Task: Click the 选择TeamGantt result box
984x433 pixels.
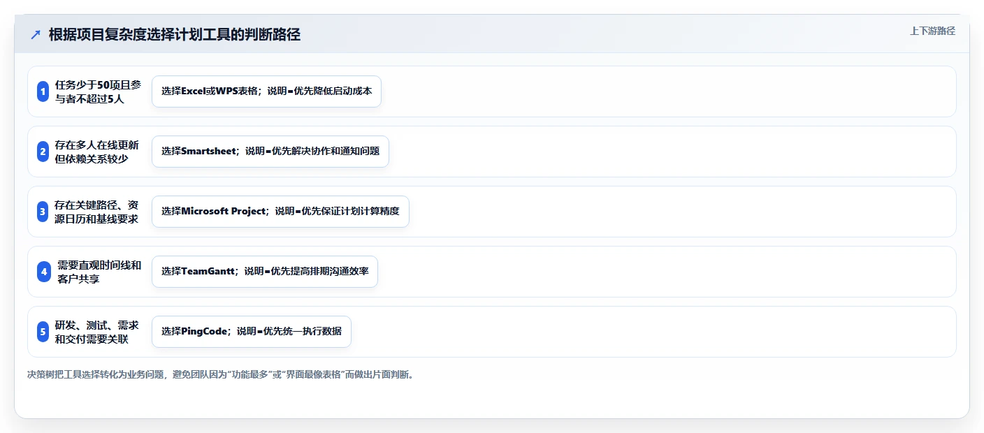Action: [x=264, y=272]
